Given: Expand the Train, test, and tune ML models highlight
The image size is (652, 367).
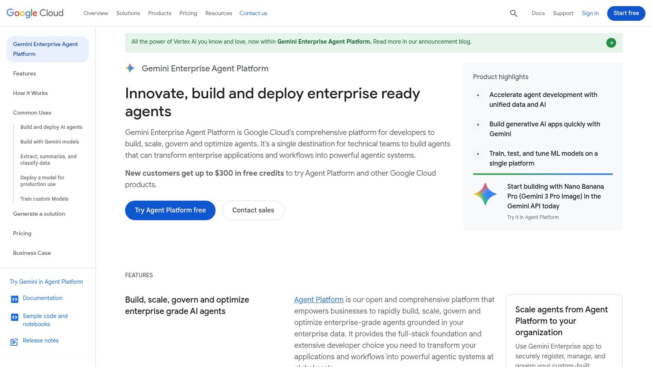Looking at the screenshot, I should [x=478, y=154].
